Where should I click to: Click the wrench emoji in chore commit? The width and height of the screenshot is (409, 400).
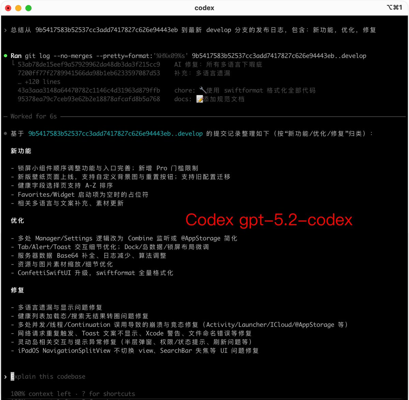(202, 90)
